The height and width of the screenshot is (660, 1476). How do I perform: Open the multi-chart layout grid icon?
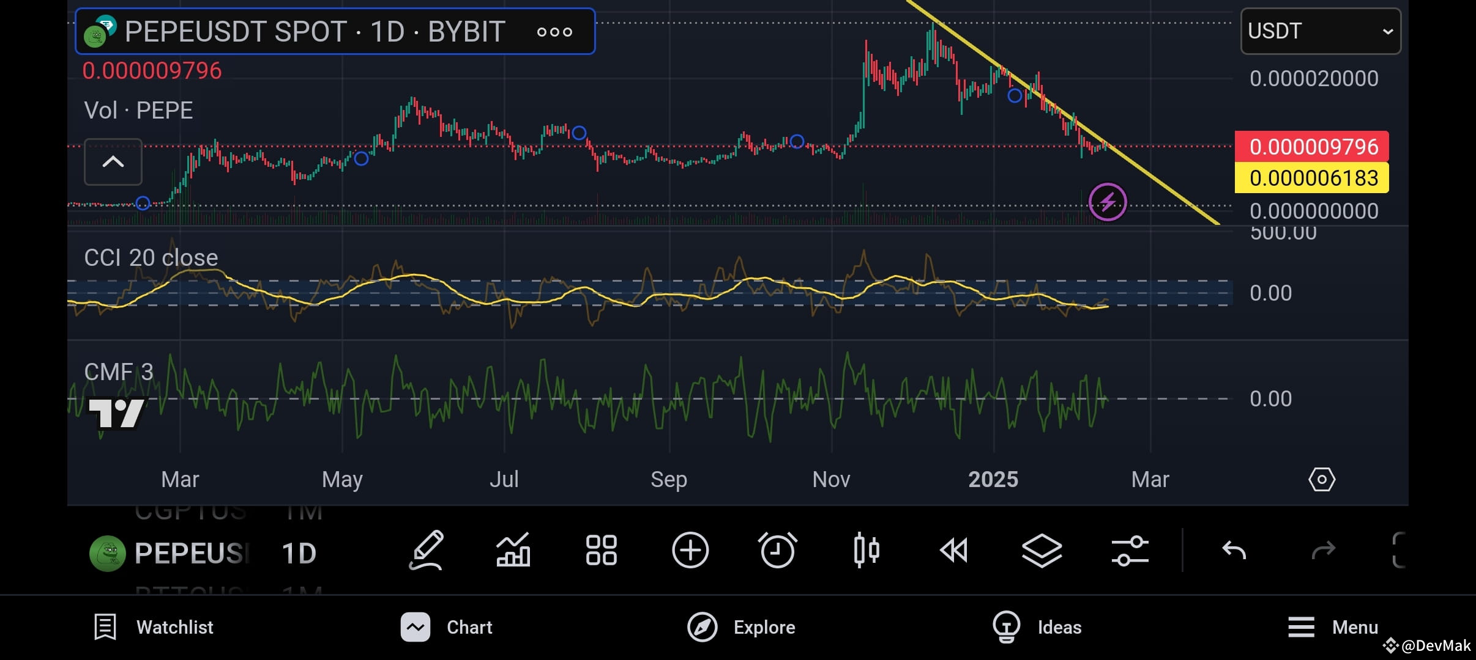[x=601, y=550]
